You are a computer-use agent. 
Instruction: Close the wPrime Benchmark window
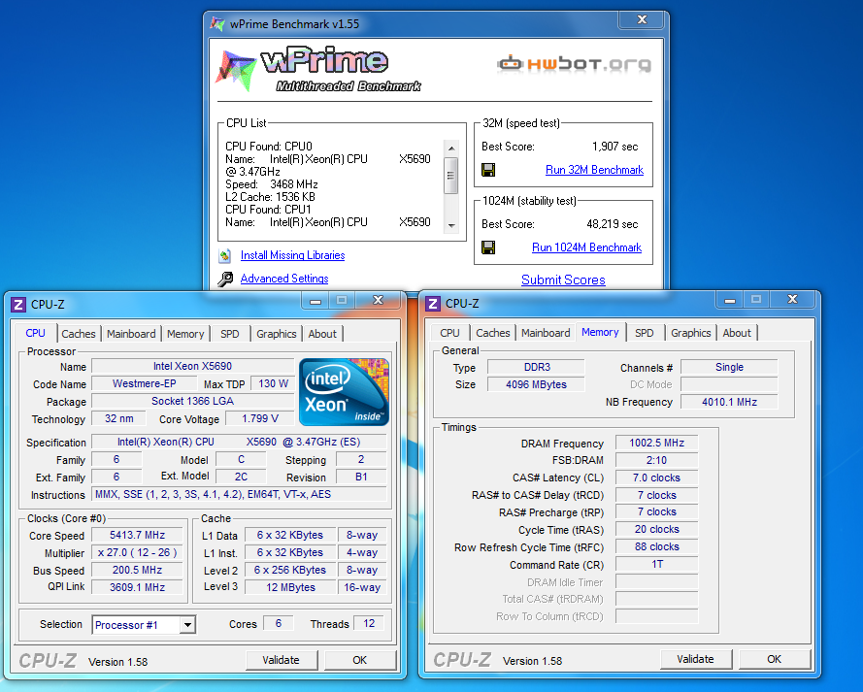click(x=642, y=19)
